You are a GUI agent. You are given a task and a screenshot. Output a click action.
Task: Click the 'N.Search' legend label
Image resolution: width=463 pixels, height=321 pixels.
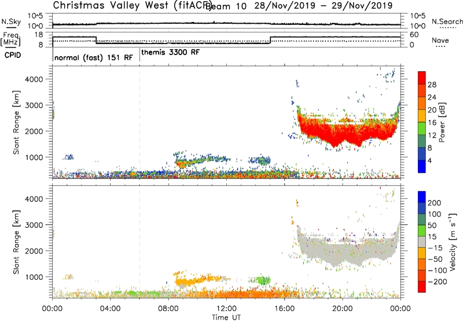(447, 21)
